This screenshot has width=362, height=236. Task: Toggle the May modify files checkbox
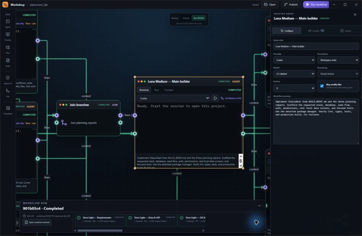322,86
